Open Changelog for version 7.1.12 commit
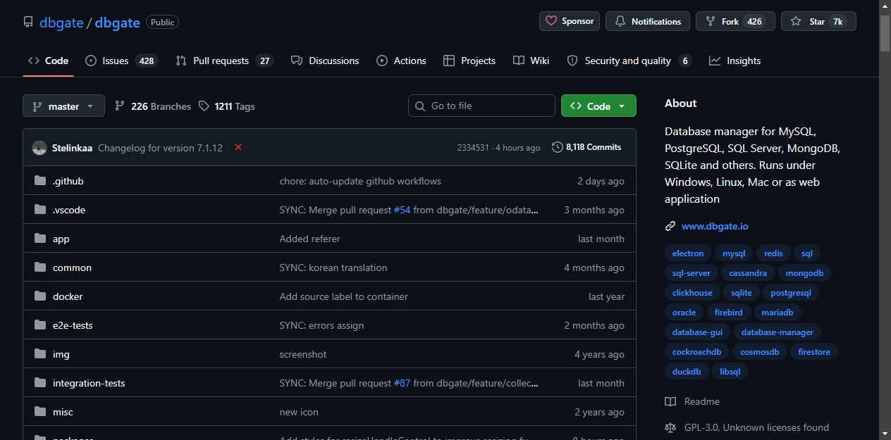This screenshot has height=440, width=891. coord(160,148)
